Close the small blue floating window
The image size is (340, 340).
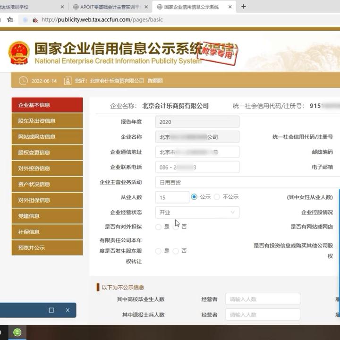click(x=68, y=310)
